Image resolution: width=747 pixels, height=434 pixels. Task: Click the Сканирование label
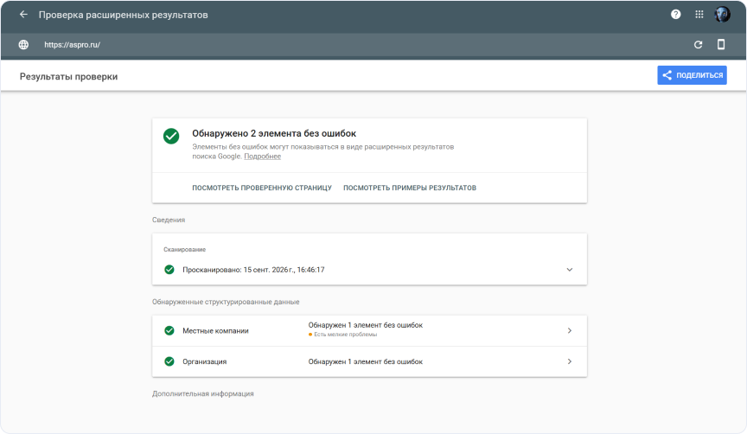click(184, 250)
